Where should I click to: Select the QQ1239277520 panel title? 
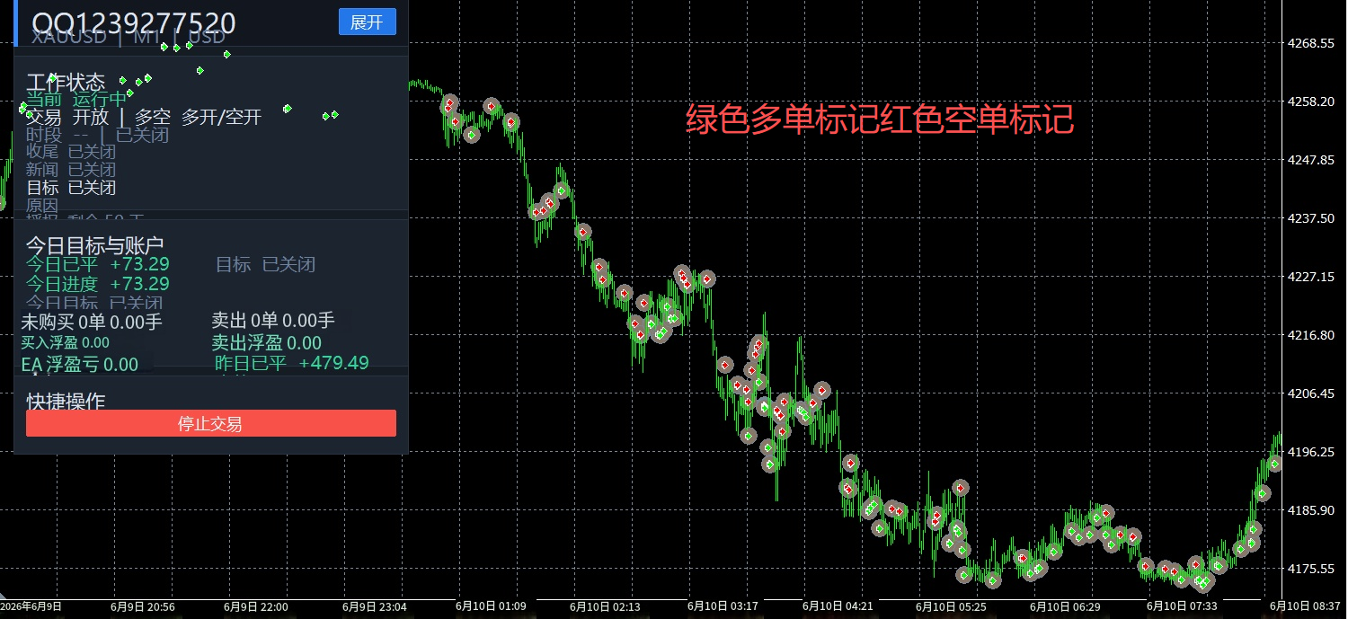point(134,23)
